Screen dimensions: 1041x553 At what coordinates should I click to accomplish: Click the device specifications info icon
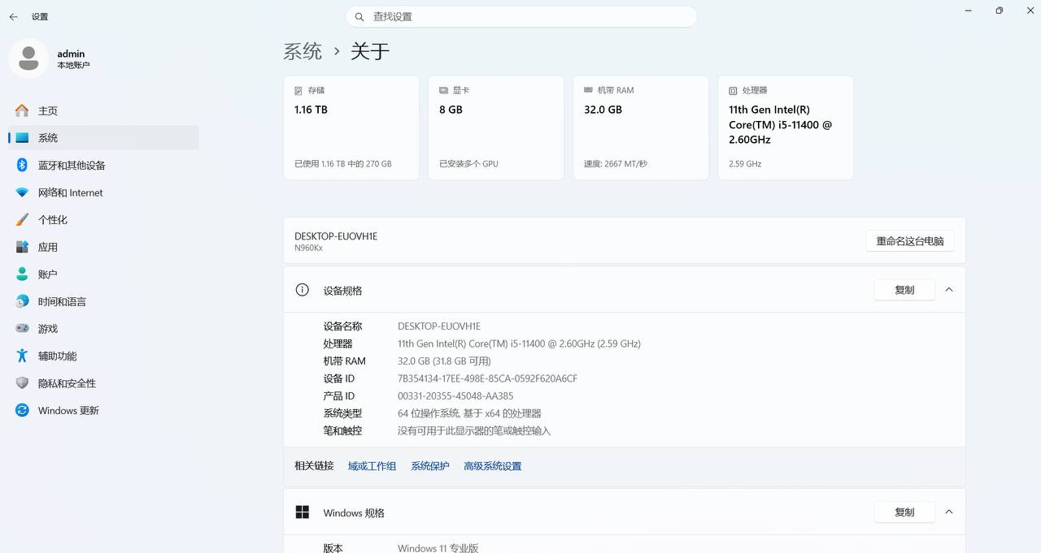(303, 290)
